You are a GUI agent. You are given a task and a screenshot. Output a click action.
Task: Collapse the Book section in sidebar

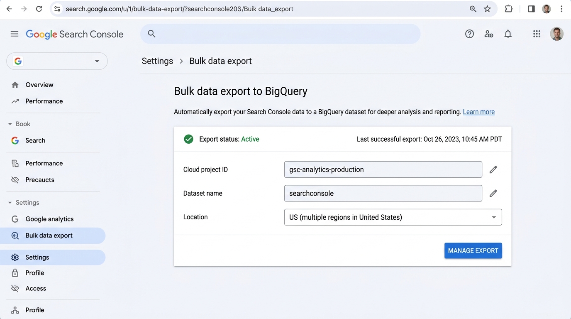(x=19, y=124)
